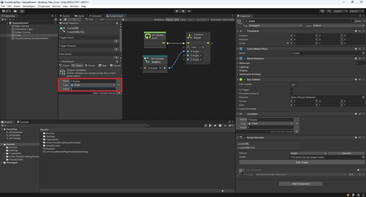This screenshot has width=366, height=197.
Task: Toggle favorites star in Project search bar
Action: click(225, 126)
